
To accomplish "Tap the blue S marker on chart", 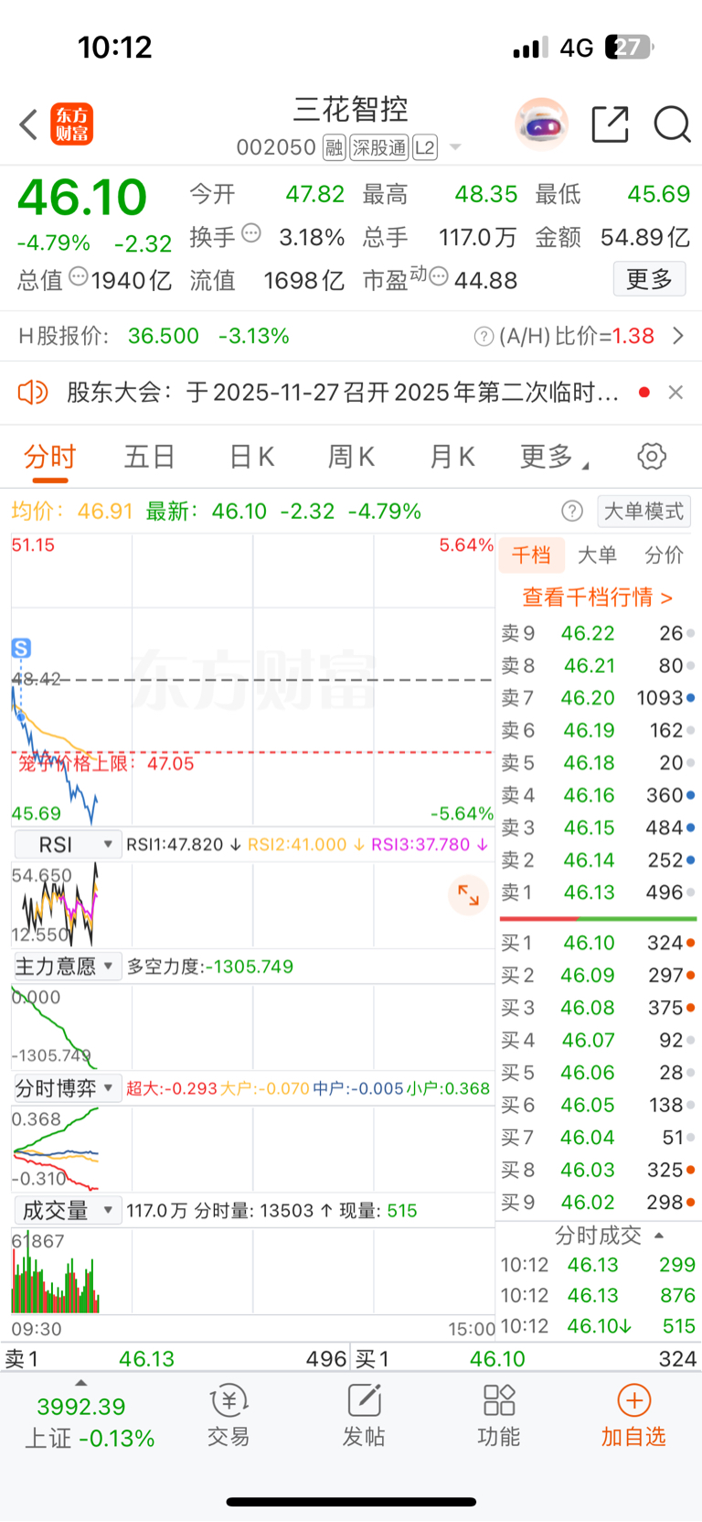I will [x=21, y=648].
